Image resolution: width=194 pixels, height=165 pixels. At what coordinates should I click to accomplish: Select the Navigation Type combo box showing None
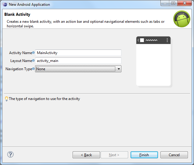78,69
